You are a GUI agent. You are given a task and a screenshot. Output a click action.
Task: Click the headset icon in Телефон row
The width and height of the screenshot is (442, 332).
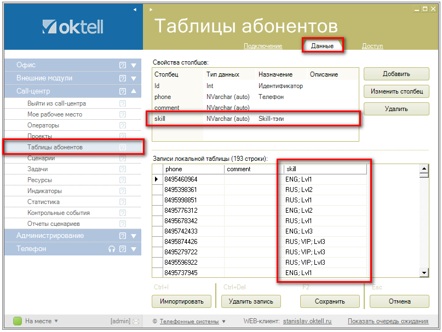112,249
